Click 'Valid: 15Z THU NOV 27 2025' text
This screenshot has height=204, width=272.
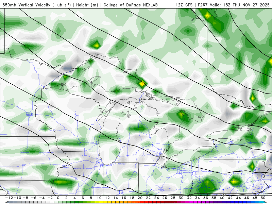click(x=240, y=5)
